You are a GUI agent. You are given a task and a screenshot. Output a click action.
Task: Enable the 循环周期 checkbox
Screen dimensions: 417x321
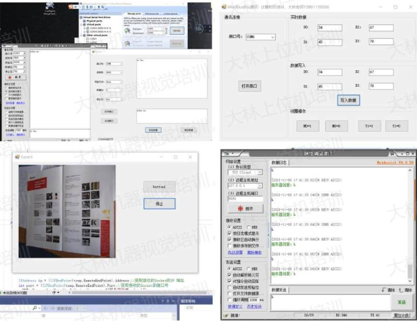[x=230, y=299]
